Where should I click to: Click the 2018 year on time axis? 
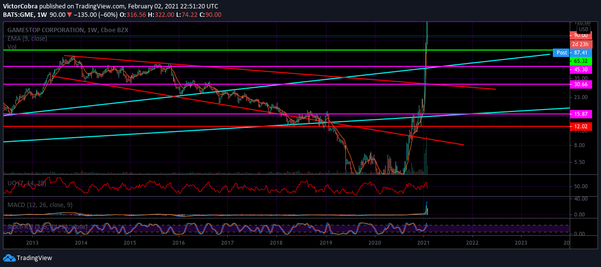pos(276,243)
